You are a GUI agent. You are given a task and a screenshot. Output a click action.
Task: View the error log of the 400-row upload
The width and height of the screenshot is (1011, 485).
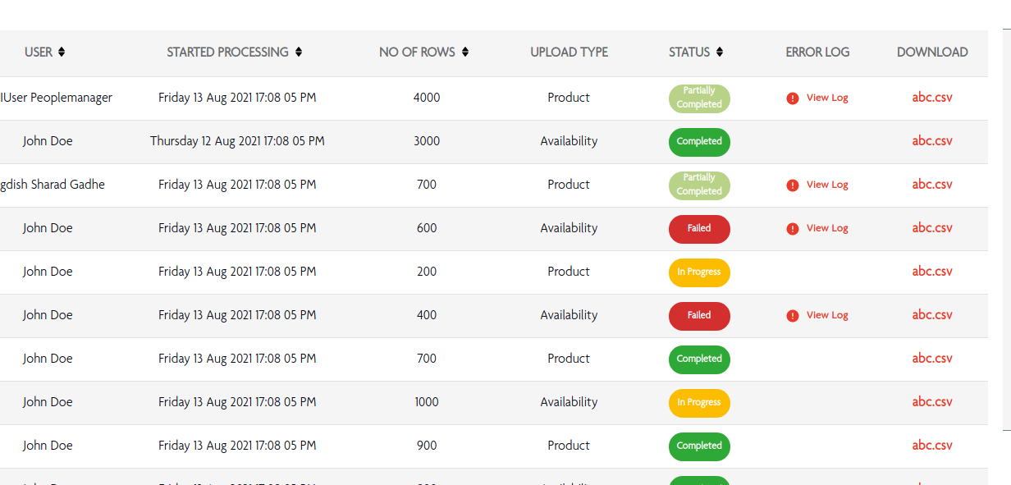coord(827,315)
